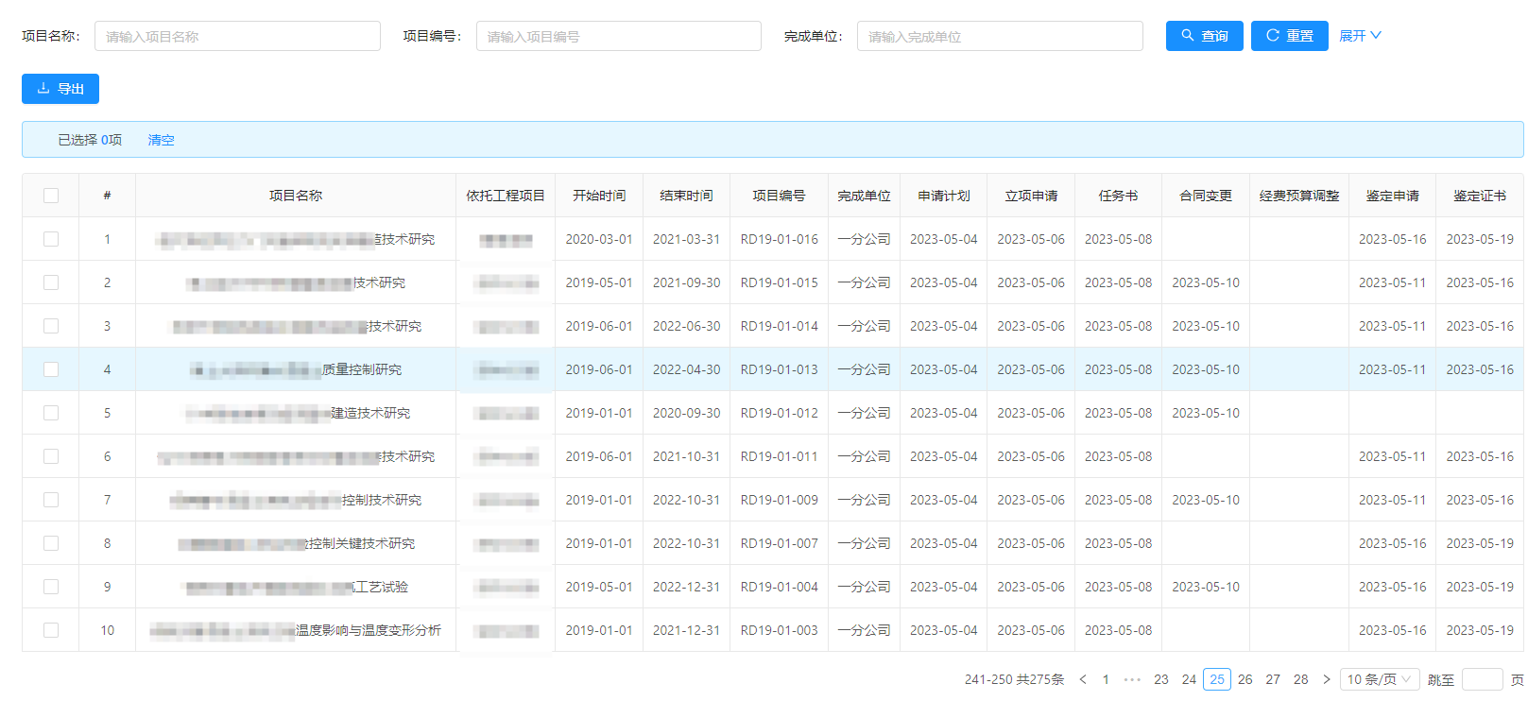Go to previous page arrow

1083,679
